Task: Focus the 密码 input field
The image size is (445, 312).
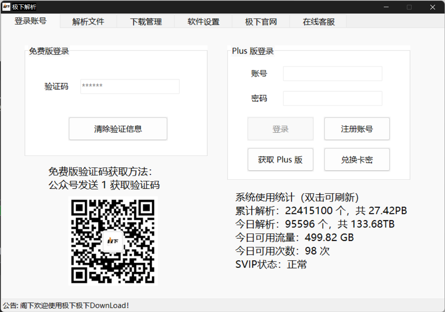Action: point(333,98)
